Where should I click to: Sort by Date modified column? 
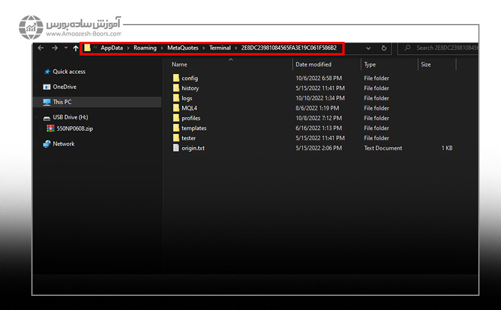tap(314, 65)
